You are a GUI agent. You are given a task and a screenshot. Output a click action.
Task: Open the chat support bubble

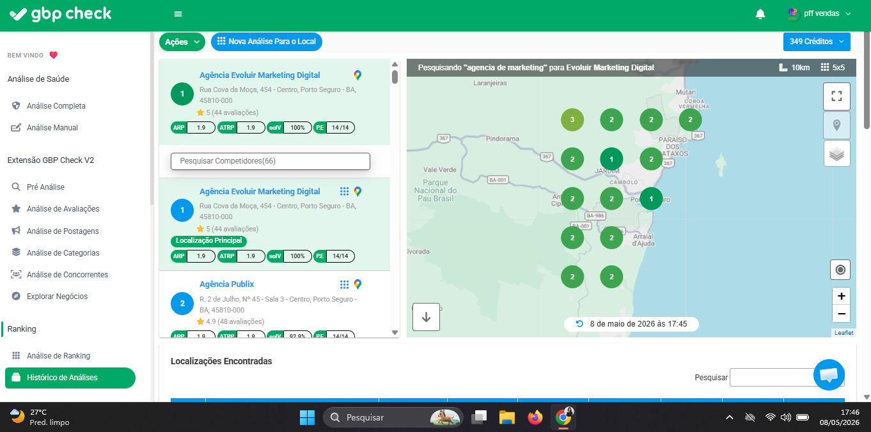click(829, 374)
